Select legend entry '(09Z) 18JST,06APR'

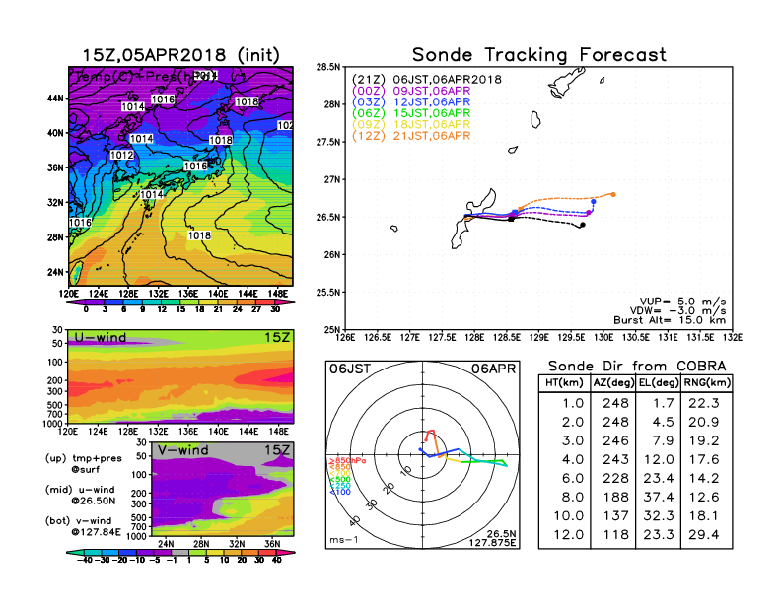point(411,125)
